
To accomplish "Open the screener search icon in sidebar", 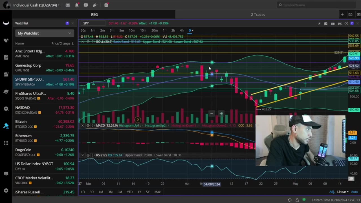I will (x=6, y=109).
